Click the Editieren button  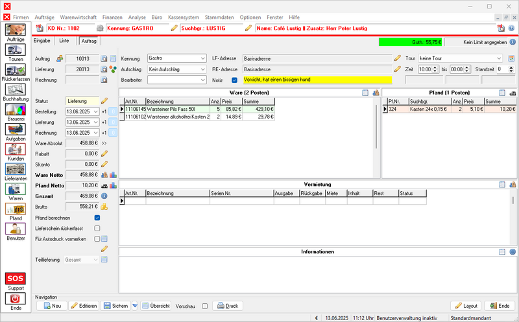(83, 306)
